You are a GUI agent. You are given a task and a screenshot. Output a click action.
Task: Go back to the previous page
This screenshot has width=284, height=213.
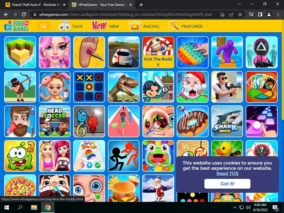point(6,14)
